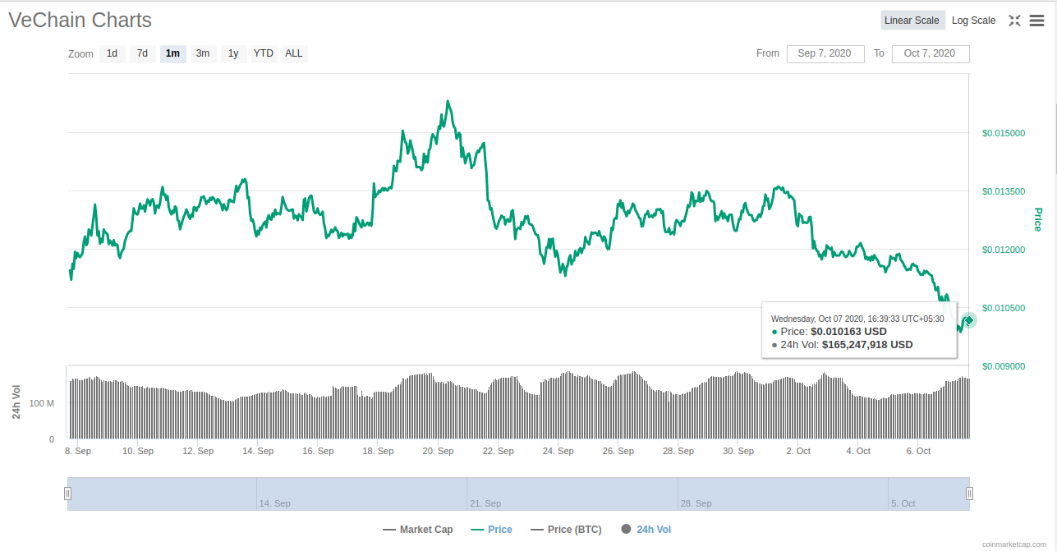Click the coinmarketcap.com credit link
The width and height of the screenshot is (1057, 551).
pos(1015,544)
